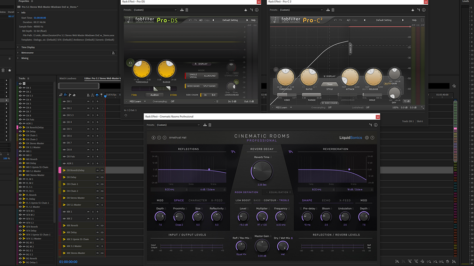Click the Pro-DS Range knob

[x=166, y=69]
